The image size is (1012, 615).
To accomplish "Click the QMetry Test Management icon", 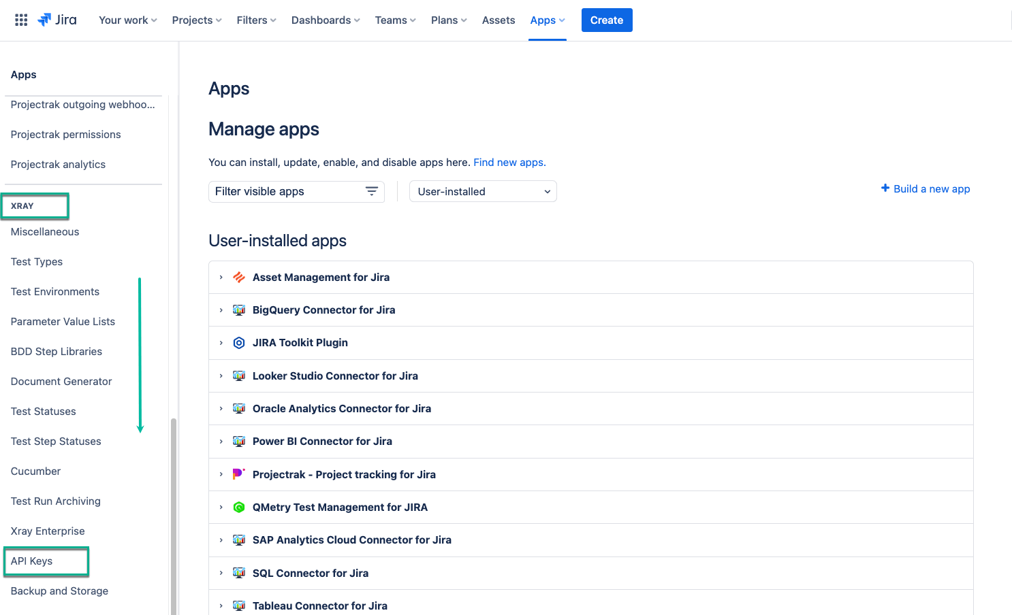I will click(x=239, y=508).
